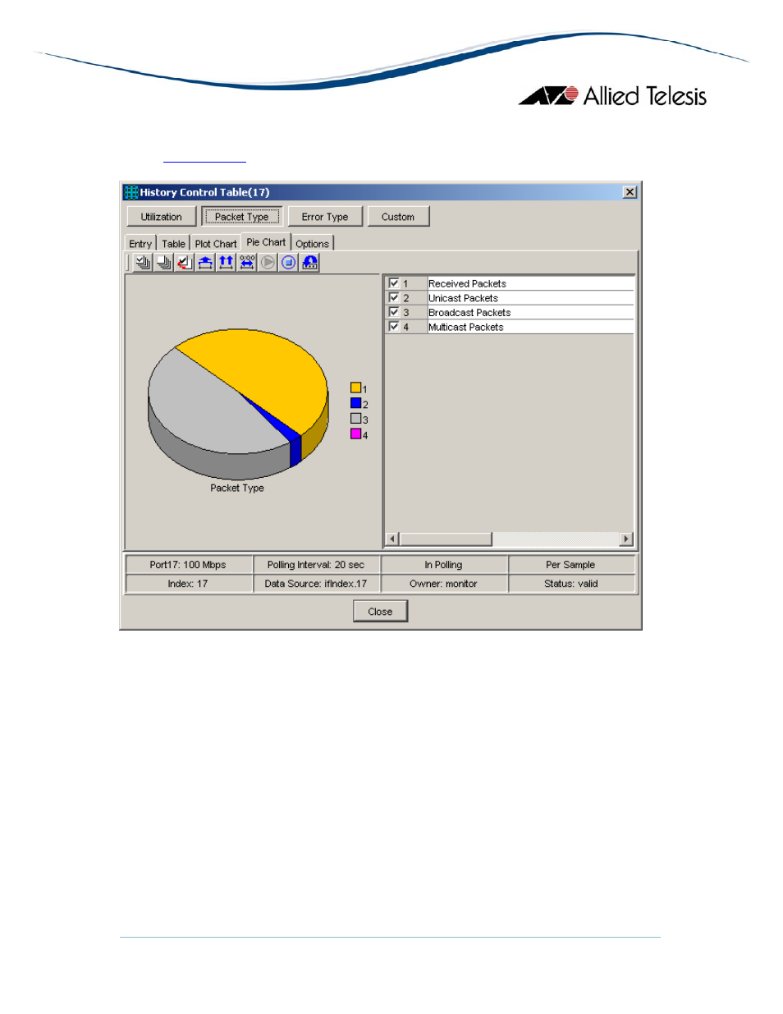Click the Packet Type chart caption
The width and height of the screenshot is (783, 1014).
click(237, 488)
